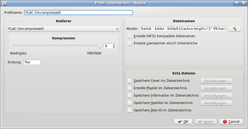The height and width of the screenshot is (129, 248).
Task: Click the Apply button
Action: 206,122
